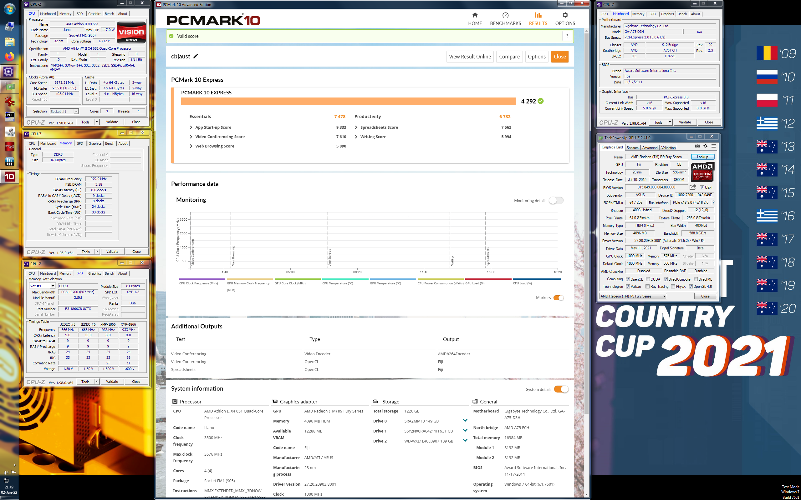Open Firefox from the taskbar

click(9, 57)
